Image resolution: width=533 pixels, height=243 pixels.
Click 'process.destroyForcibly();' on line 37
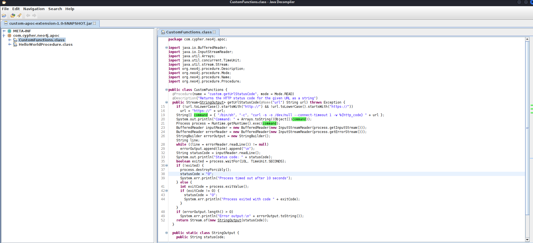tap(205, 170)
